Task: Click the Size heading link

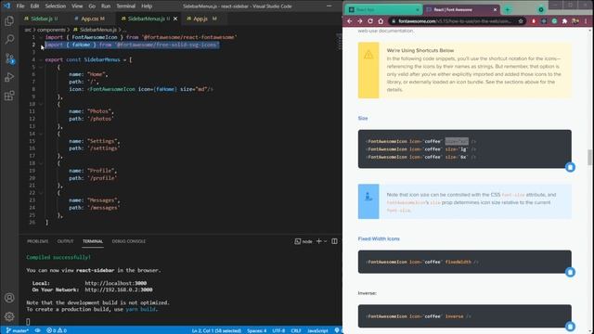Action: click(363, 118)
